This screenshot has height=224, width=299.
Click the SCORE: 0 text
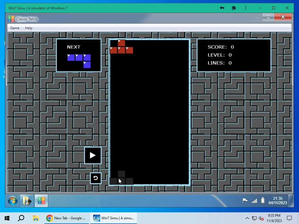tap(221, 47)
